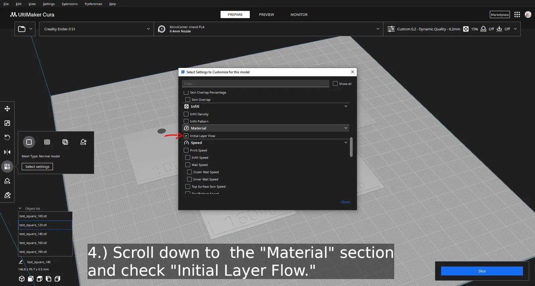Open the Marketplace button

point(500,15)
